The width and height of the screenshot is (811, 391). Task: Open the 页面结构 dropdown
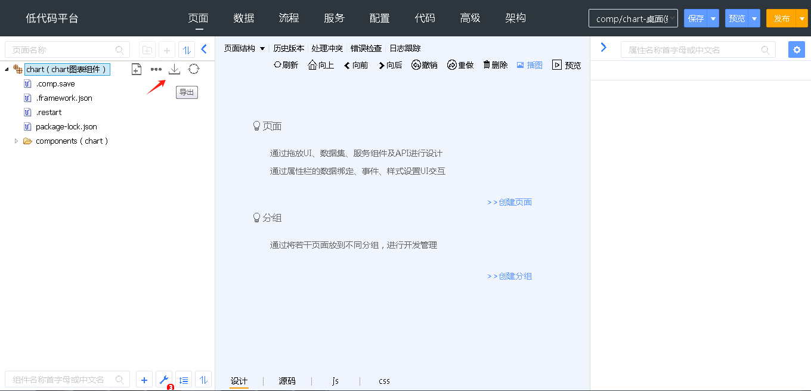click(x=244, y=48)
